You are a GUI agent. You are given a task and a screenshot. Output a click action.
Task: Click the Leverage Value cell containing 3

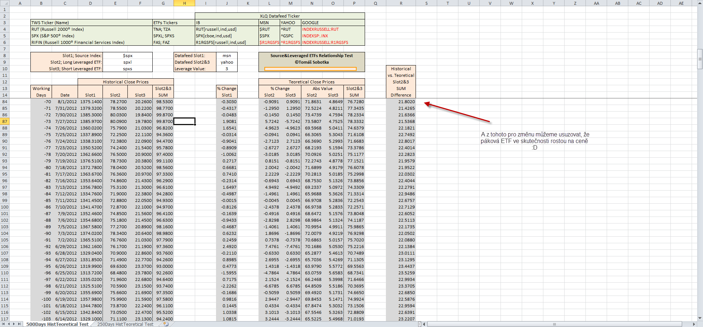(x=227, y=69)
